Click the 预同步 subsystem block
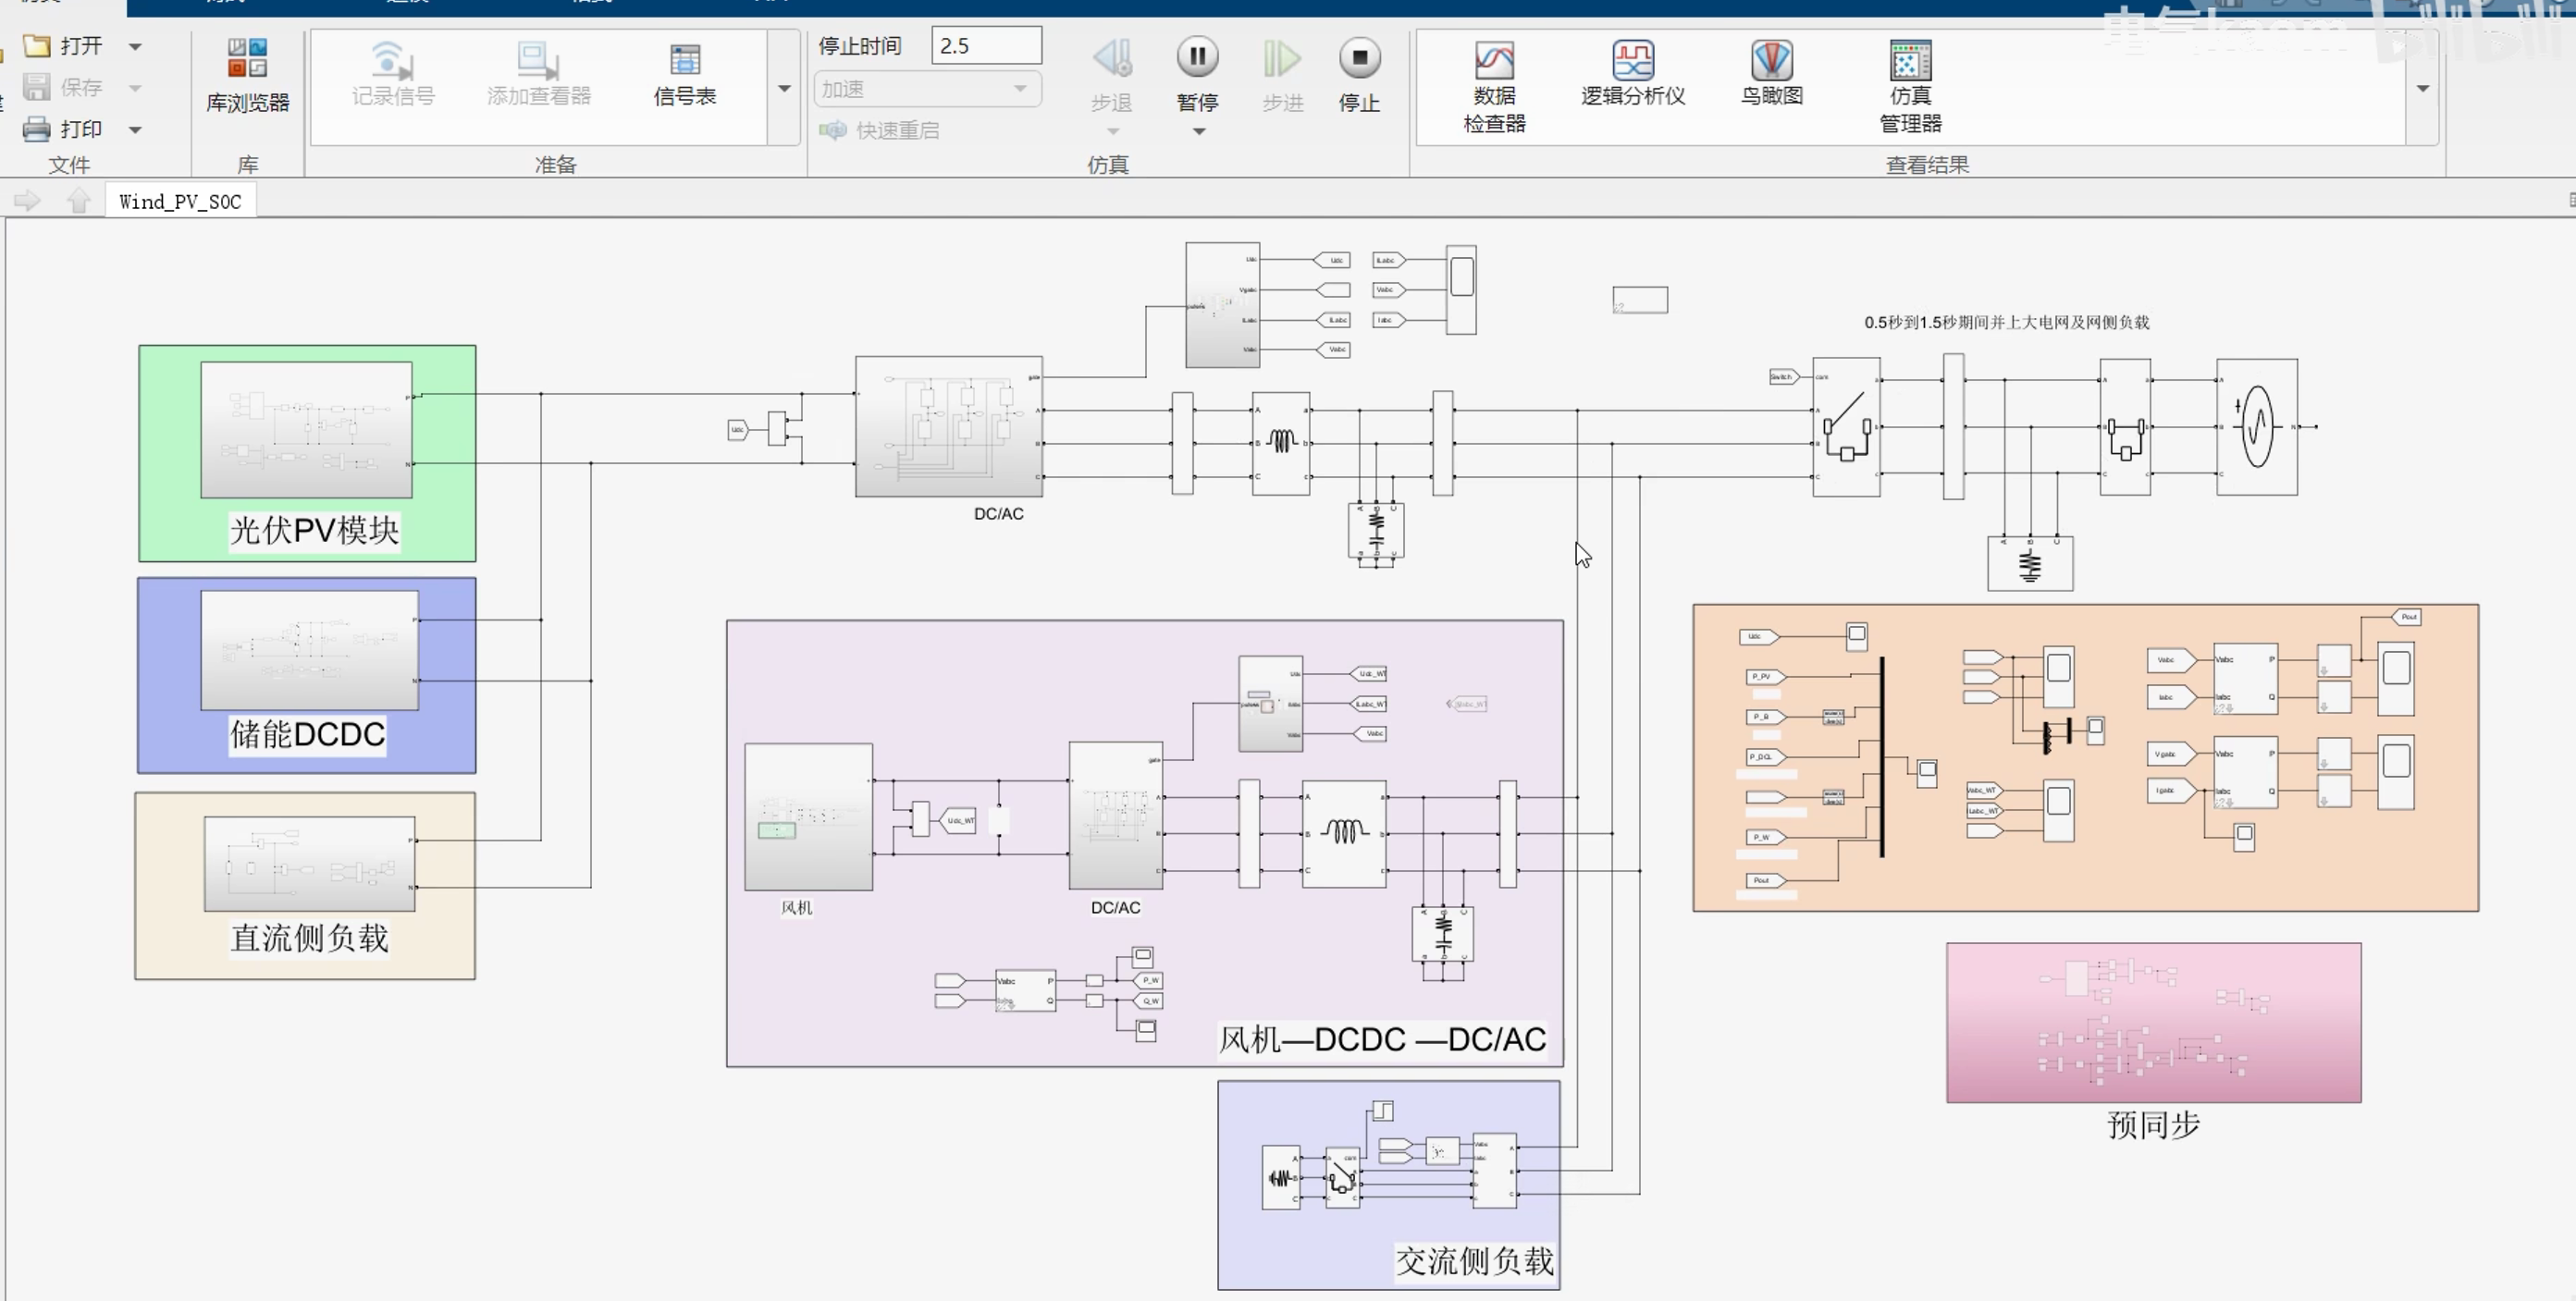The image size is (2576, 1301). click(x=2153, y=1022)
